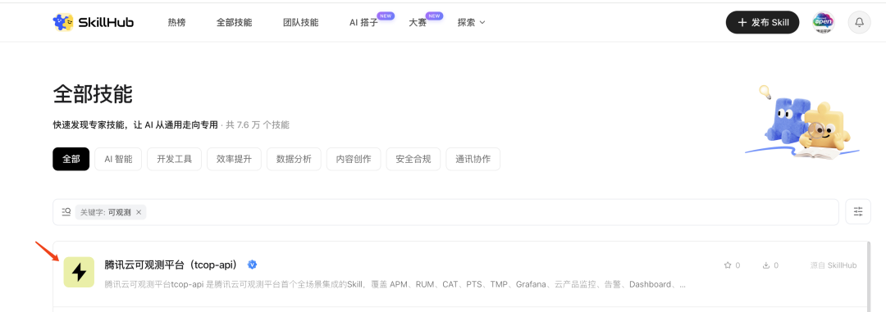Viewport: 886px width, 312px height.
Task: Open the 大赛 nav item
Action: 418,23
